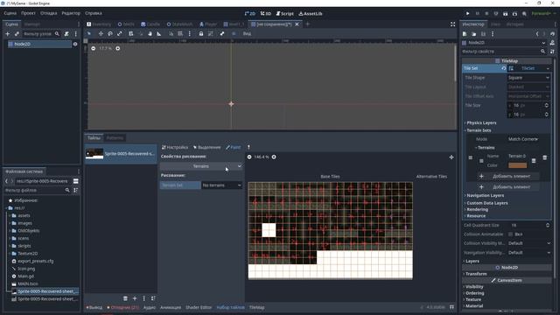Switch to the Настройка tileset mode
Viewport: 560px width, 315px height.
click(175, 147)
